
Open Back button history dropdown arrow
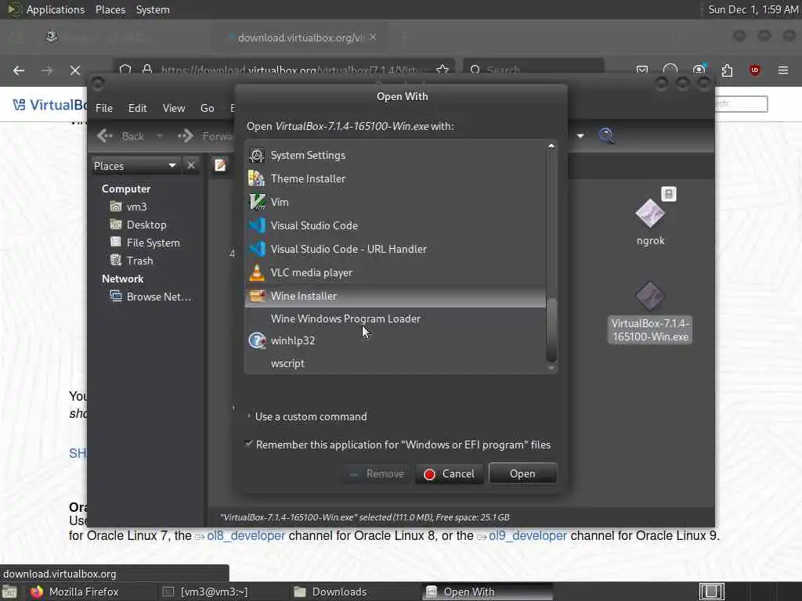[x=160, y=136]
